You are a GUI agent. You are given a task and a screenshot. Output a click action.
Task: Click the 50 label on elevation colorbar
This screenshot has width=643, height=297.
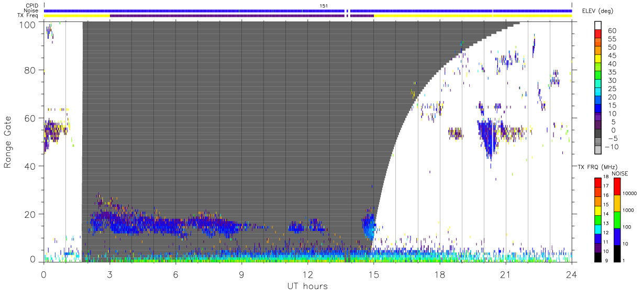(612, 48)
